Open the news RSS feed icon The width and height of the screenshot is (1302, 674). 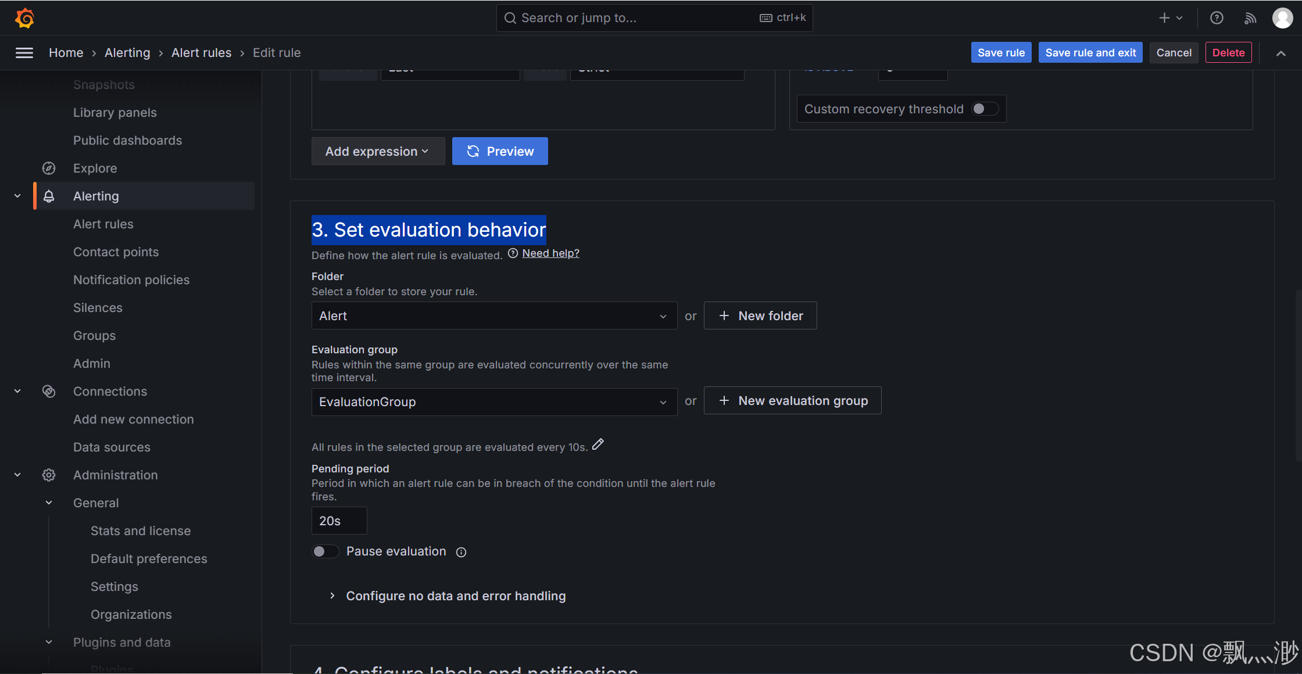[x=1250, y=18]
